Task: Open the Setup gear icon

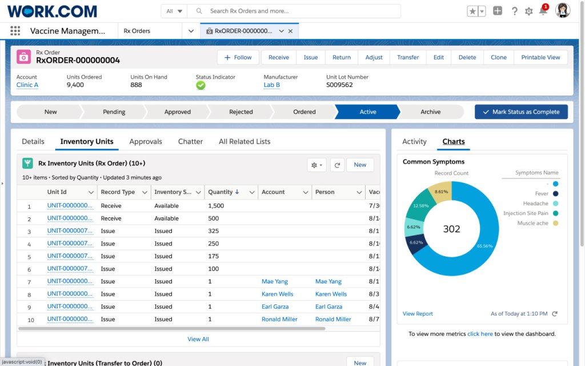Action: tap(528, 11)
